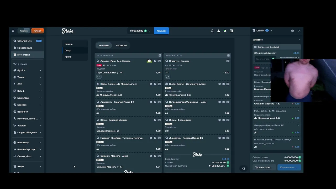The image size is (336, 189).
Task: Open the search magnifier icon
Action: point(212,31)
